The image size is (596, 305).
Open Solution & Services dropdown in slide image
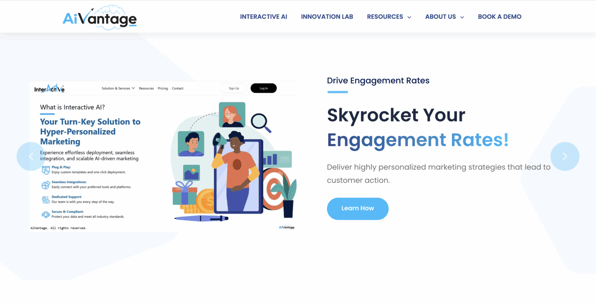(118, 88)
